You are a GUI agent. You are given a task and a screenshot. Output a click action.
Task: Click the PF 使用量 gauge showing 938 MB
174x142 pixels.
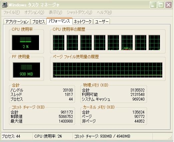coord(26,70)
